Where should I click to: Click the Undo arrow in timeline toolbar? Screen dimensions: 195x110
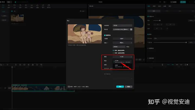7,65
